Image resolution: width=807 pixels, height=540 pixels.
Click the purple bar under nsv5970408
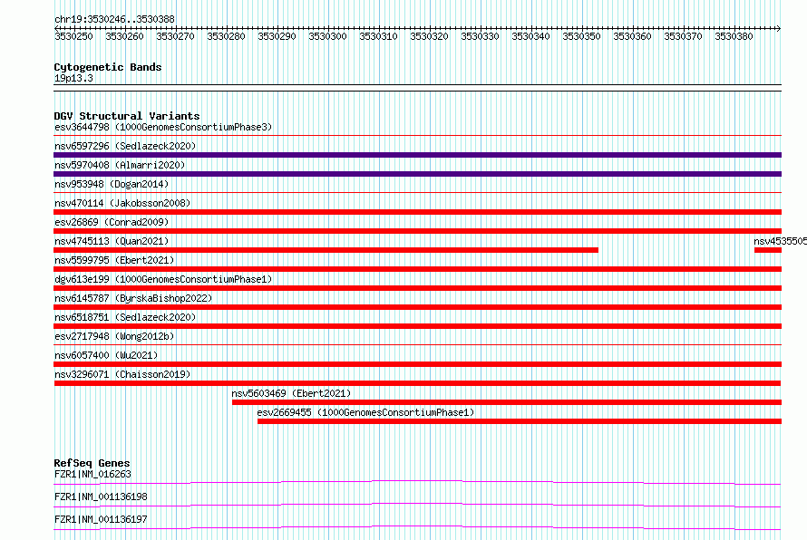pyautogui.click(x=417, y=174)
